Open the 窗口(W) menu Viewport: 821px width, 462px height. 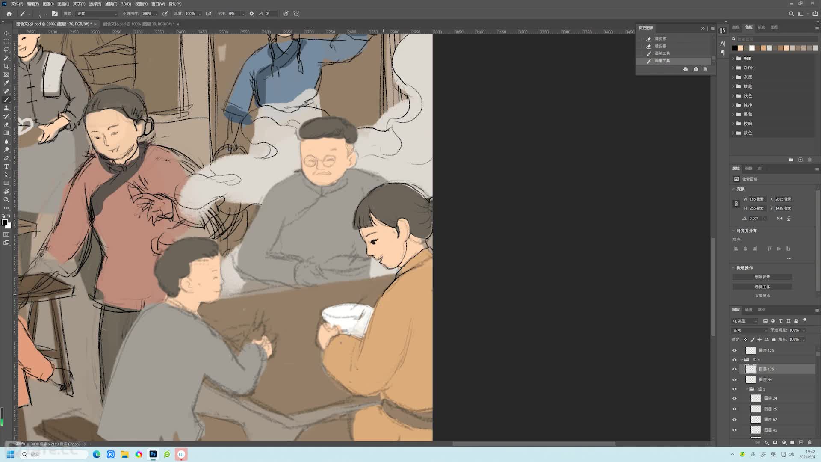(158, 4)
